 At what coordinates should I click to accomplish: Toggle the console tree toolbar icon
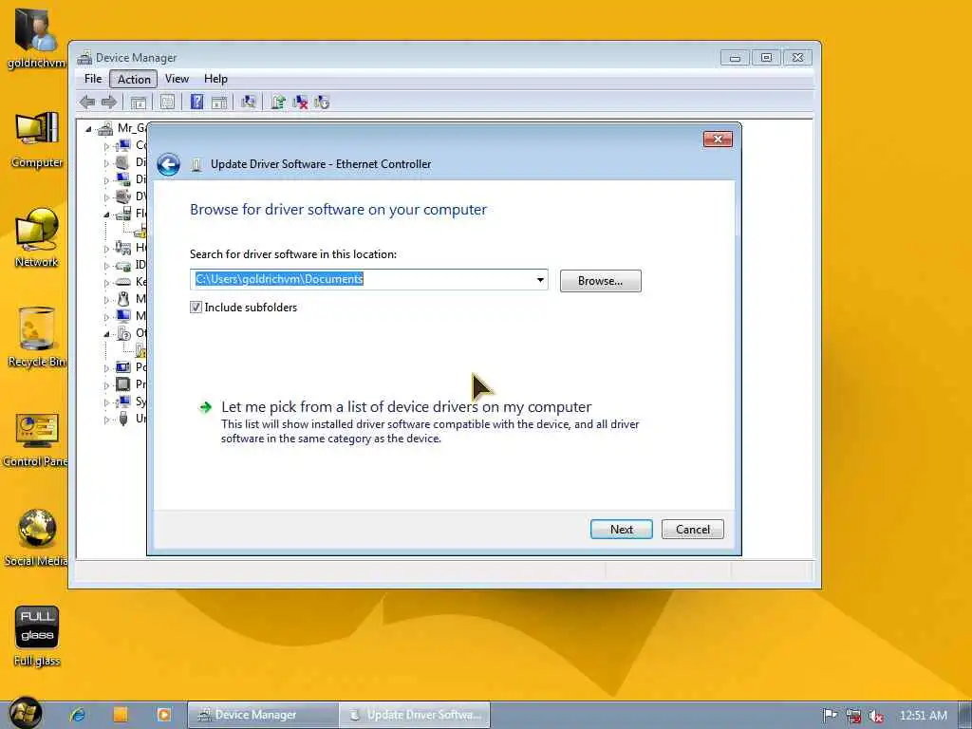click(x=139, y=103)
